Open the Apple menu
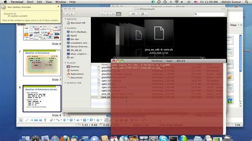Image resolution: width=252 pixels, height=141 pixels. tap(5, 2)
